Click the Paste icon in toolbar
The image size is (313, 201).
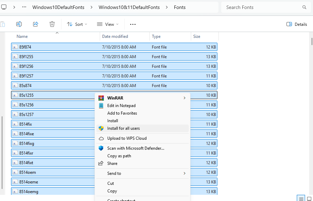[2, 24]
